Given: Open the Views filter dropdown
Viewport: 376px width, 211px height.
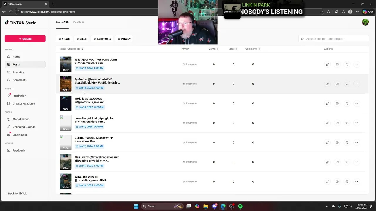Looking at the screenshot, I should [x=64, y=39].
